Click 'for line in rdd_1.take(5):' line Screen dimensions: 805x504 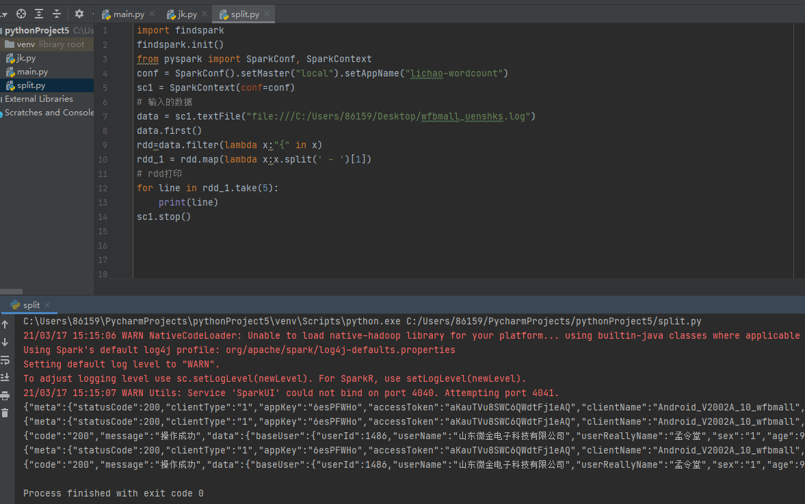click(x=207, y=188)
